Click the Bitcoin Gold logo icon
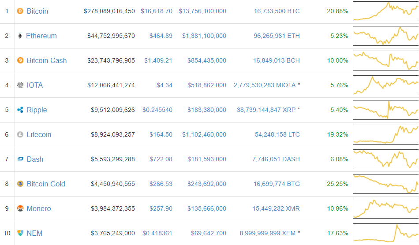This screenshot has height=245, width=419. 20,184
